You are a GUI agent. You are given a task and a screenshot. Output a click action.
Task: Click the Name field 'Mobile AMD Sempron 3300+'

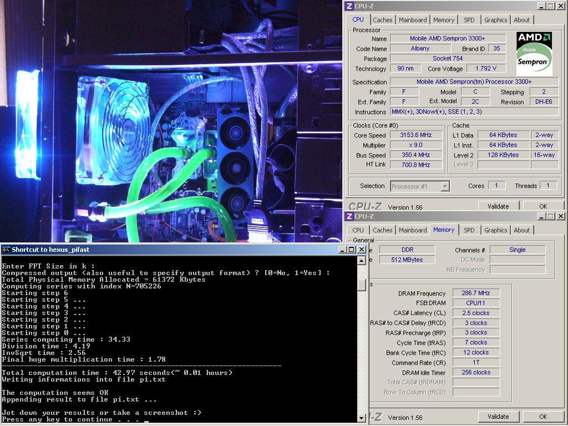click(x=448, y=38)
